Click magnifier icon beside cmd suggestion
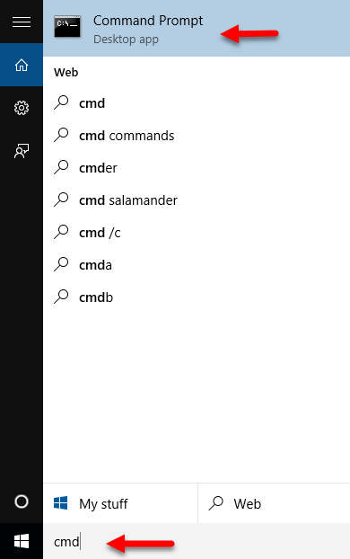This screenshot has width=350, height=559. (x=61, y=102)
